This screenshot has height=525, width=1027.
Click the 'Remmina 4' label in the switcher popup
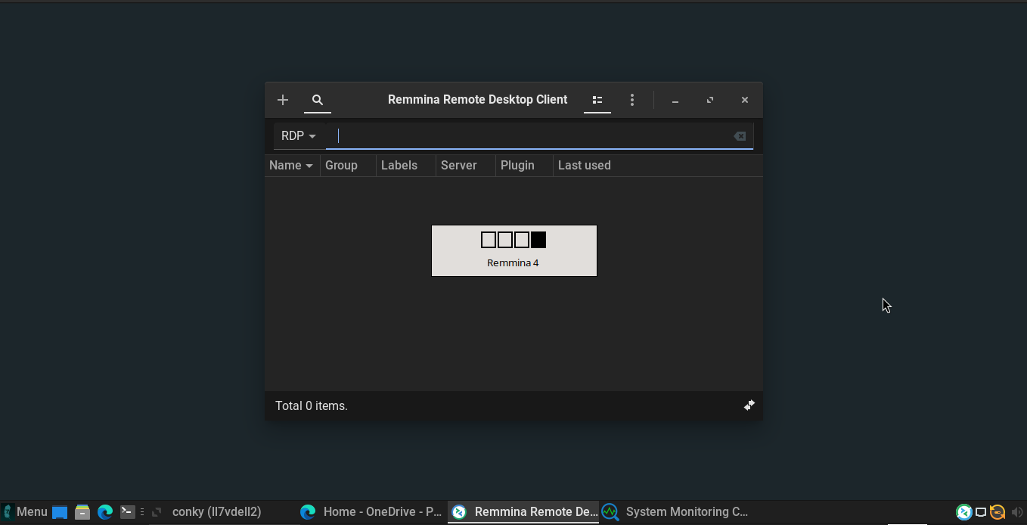click(513, 263)
